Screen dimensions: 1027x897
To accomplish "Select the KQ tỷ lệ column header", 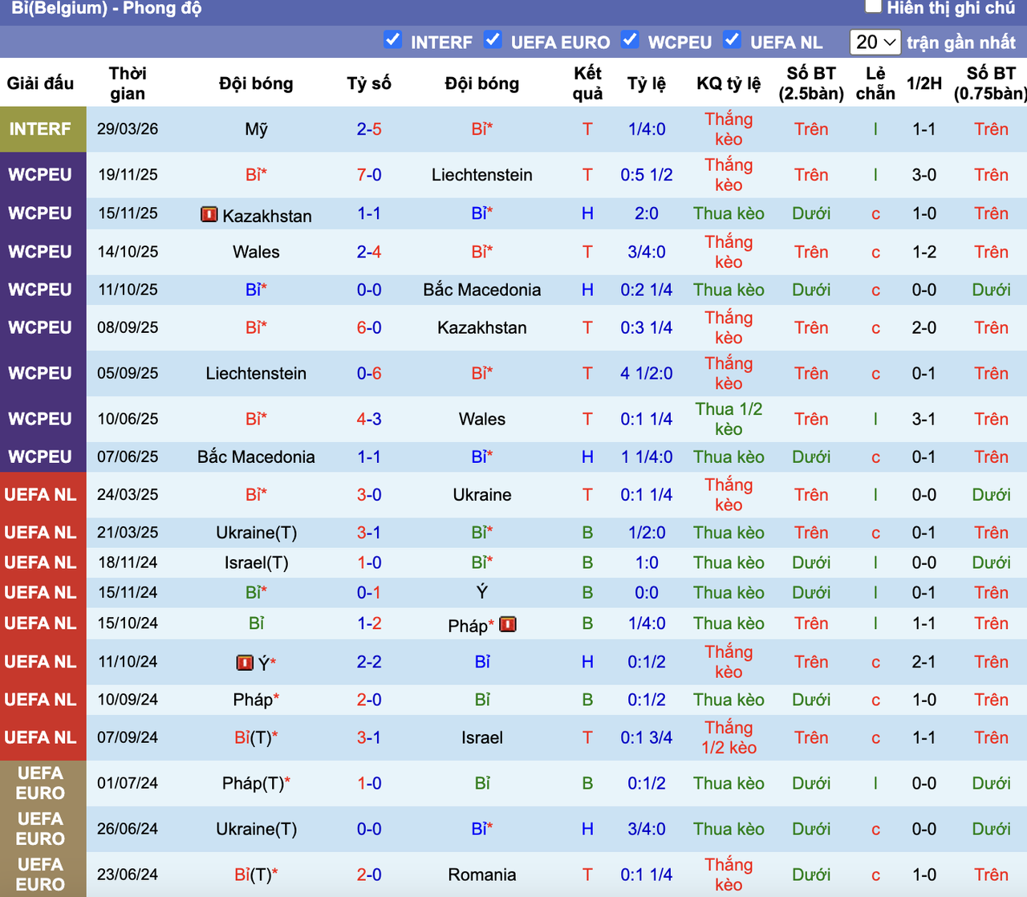I will (729, 83).
